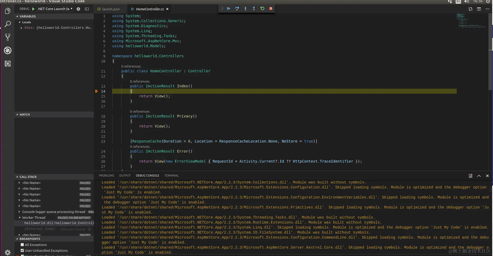The image size is (493, 256).
Task: Close the bottom panel
Action: click(x=487, y=176)
